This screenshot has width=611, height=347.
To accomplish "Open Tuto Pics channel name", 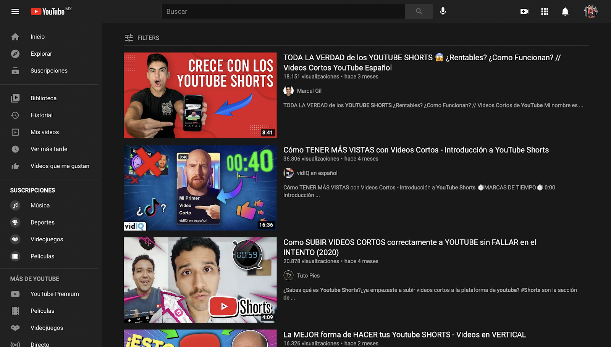I will [x=308, y=276].
